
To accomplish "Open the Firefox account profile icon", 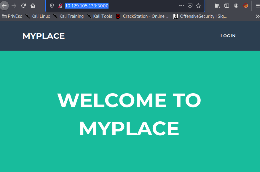I will pyautogui.click(x=236, y=6).
